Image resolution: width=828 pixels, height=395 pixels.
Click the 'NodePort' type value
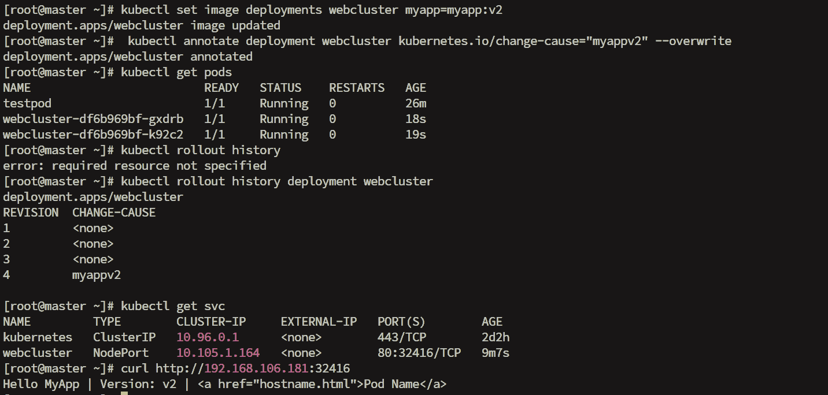coord(121,353)
